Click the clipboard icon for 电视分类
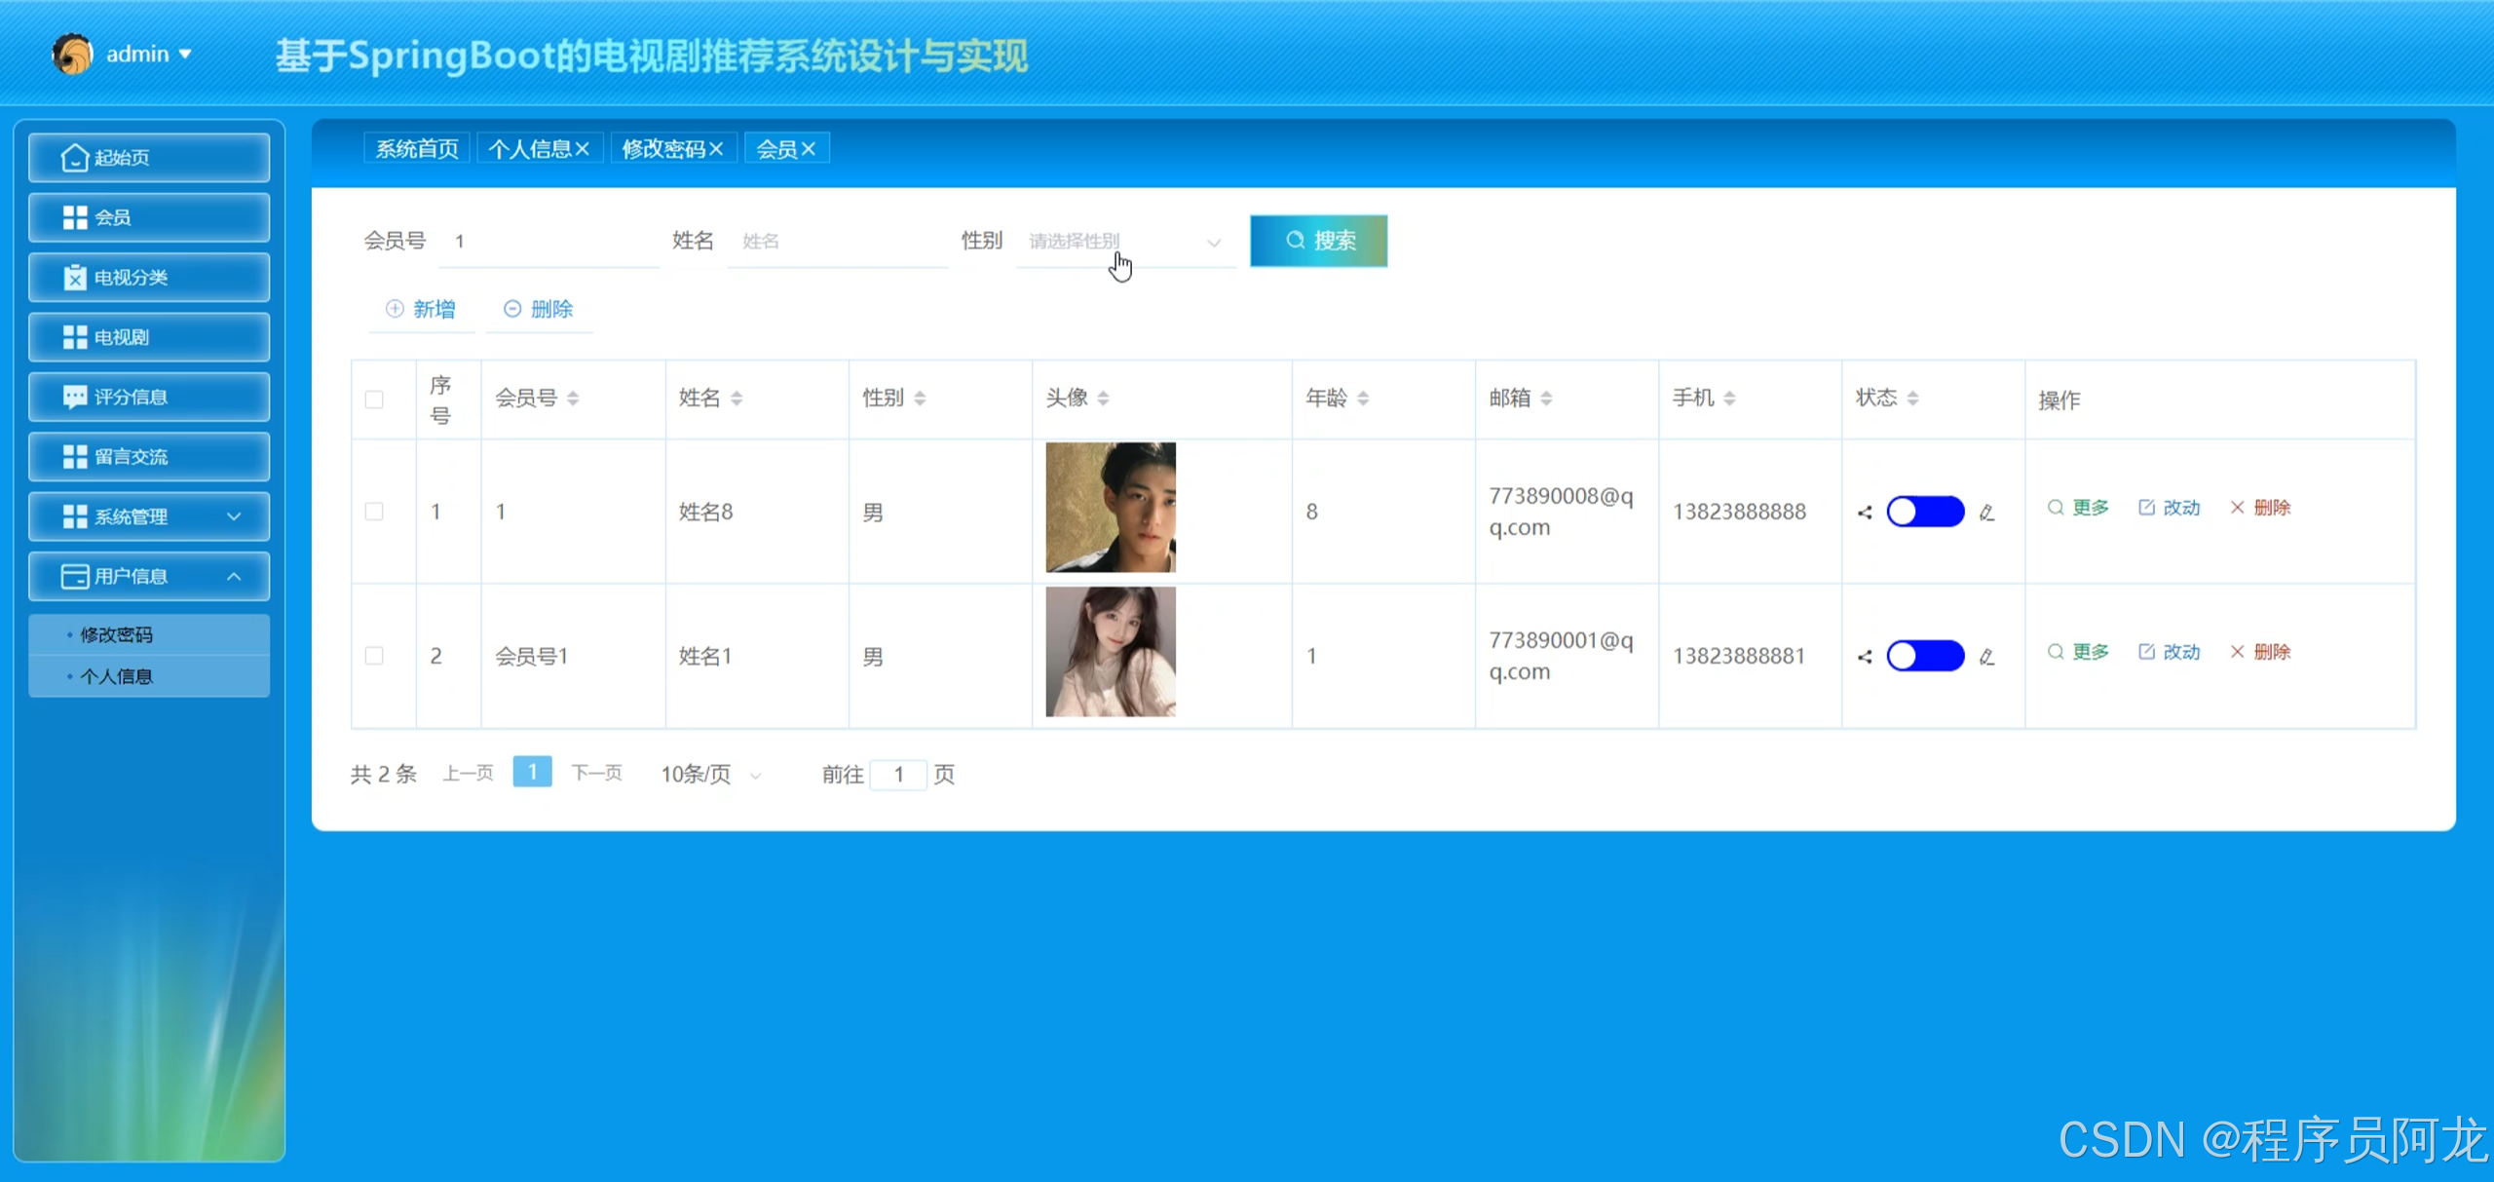This screenshot has width=2494, height=1182. pos(74,278)
